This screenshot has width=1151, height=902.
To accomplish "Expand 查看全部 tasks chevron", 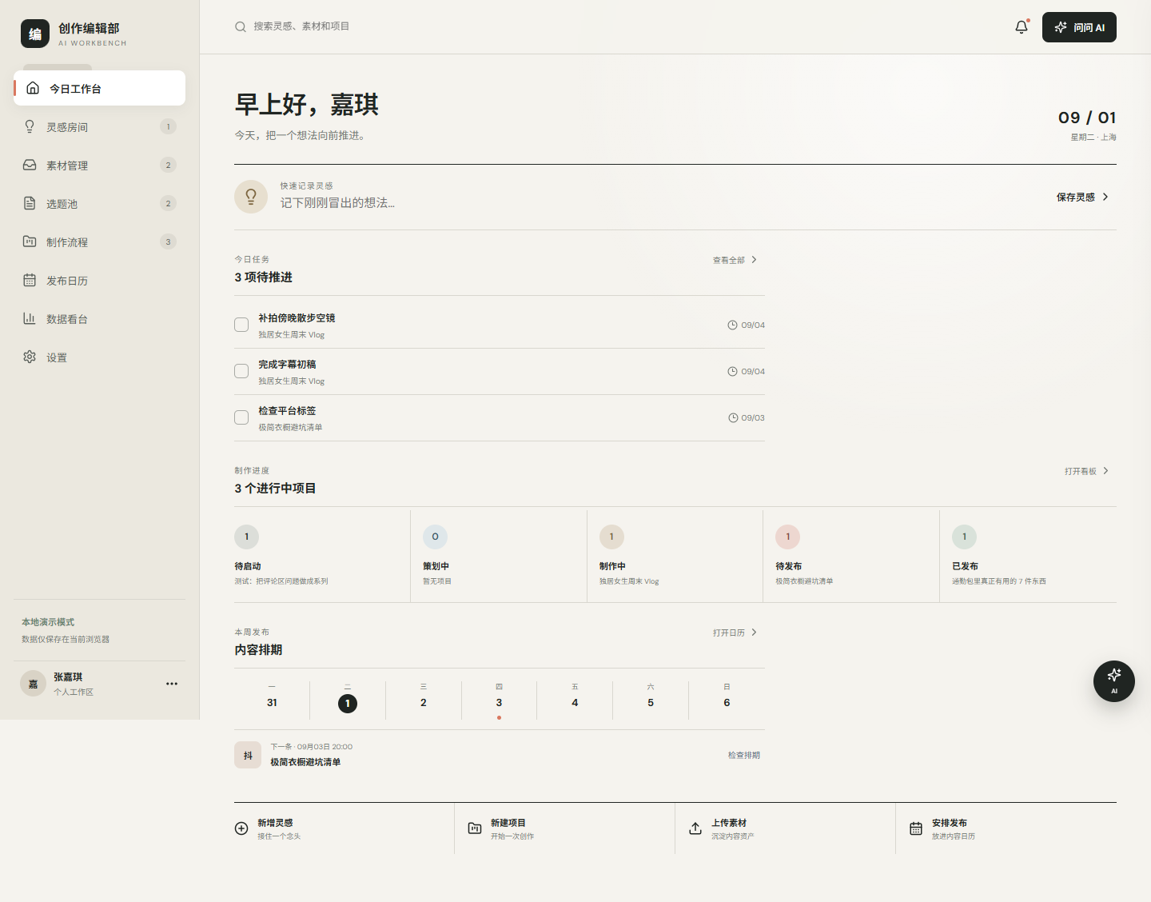I will [754, 260].
